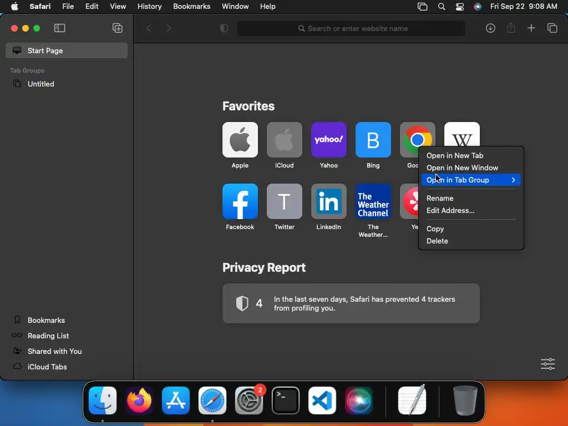The width and height of the screenshot is (568, 426).
Task: Open the Edit menu
Action: tap(92, 7)
